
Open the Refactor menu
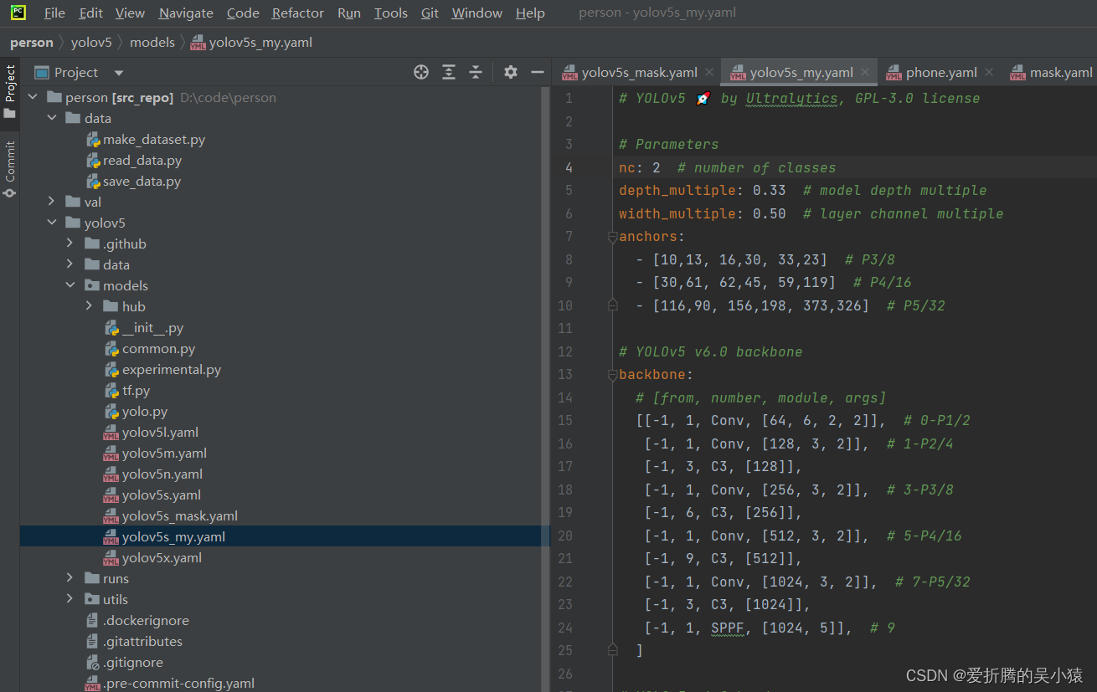(298, 13)
